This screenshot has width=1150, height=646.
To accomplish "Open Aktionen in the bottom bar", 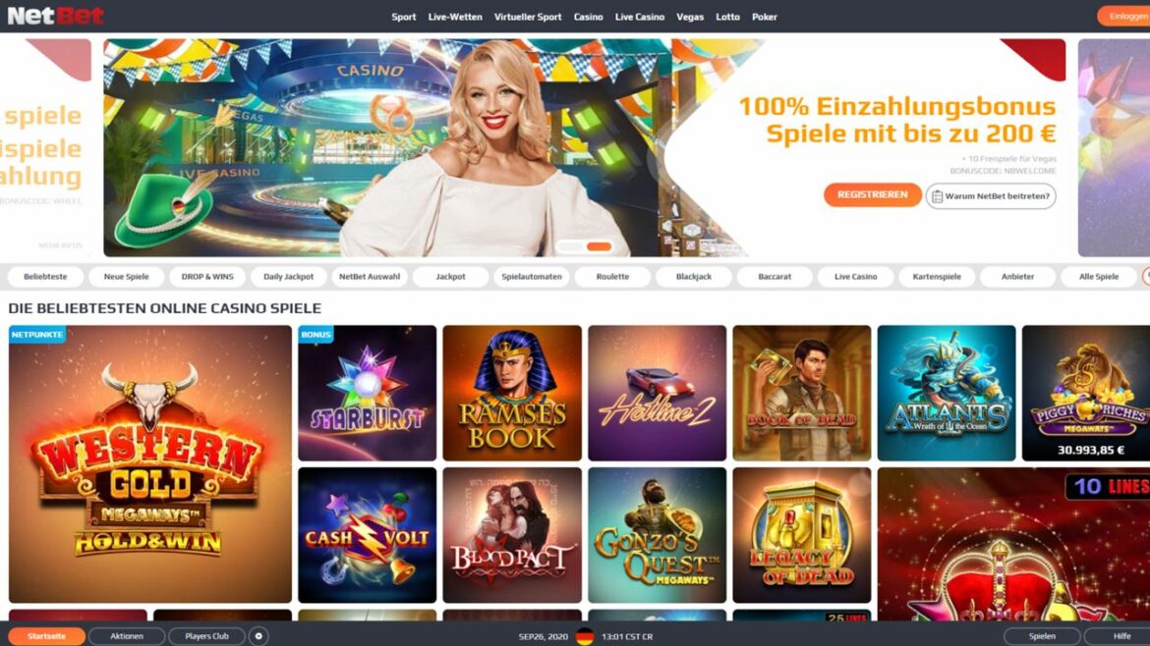I will point(127,636).
